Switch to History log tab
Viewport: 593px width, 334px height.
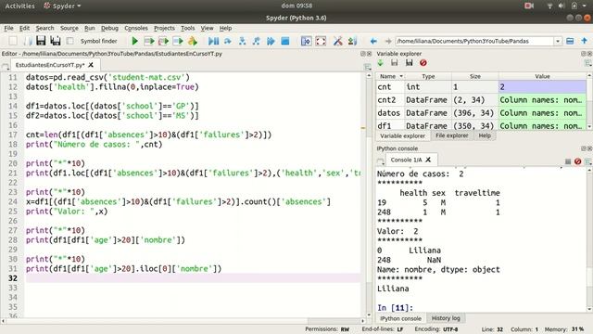446,318
